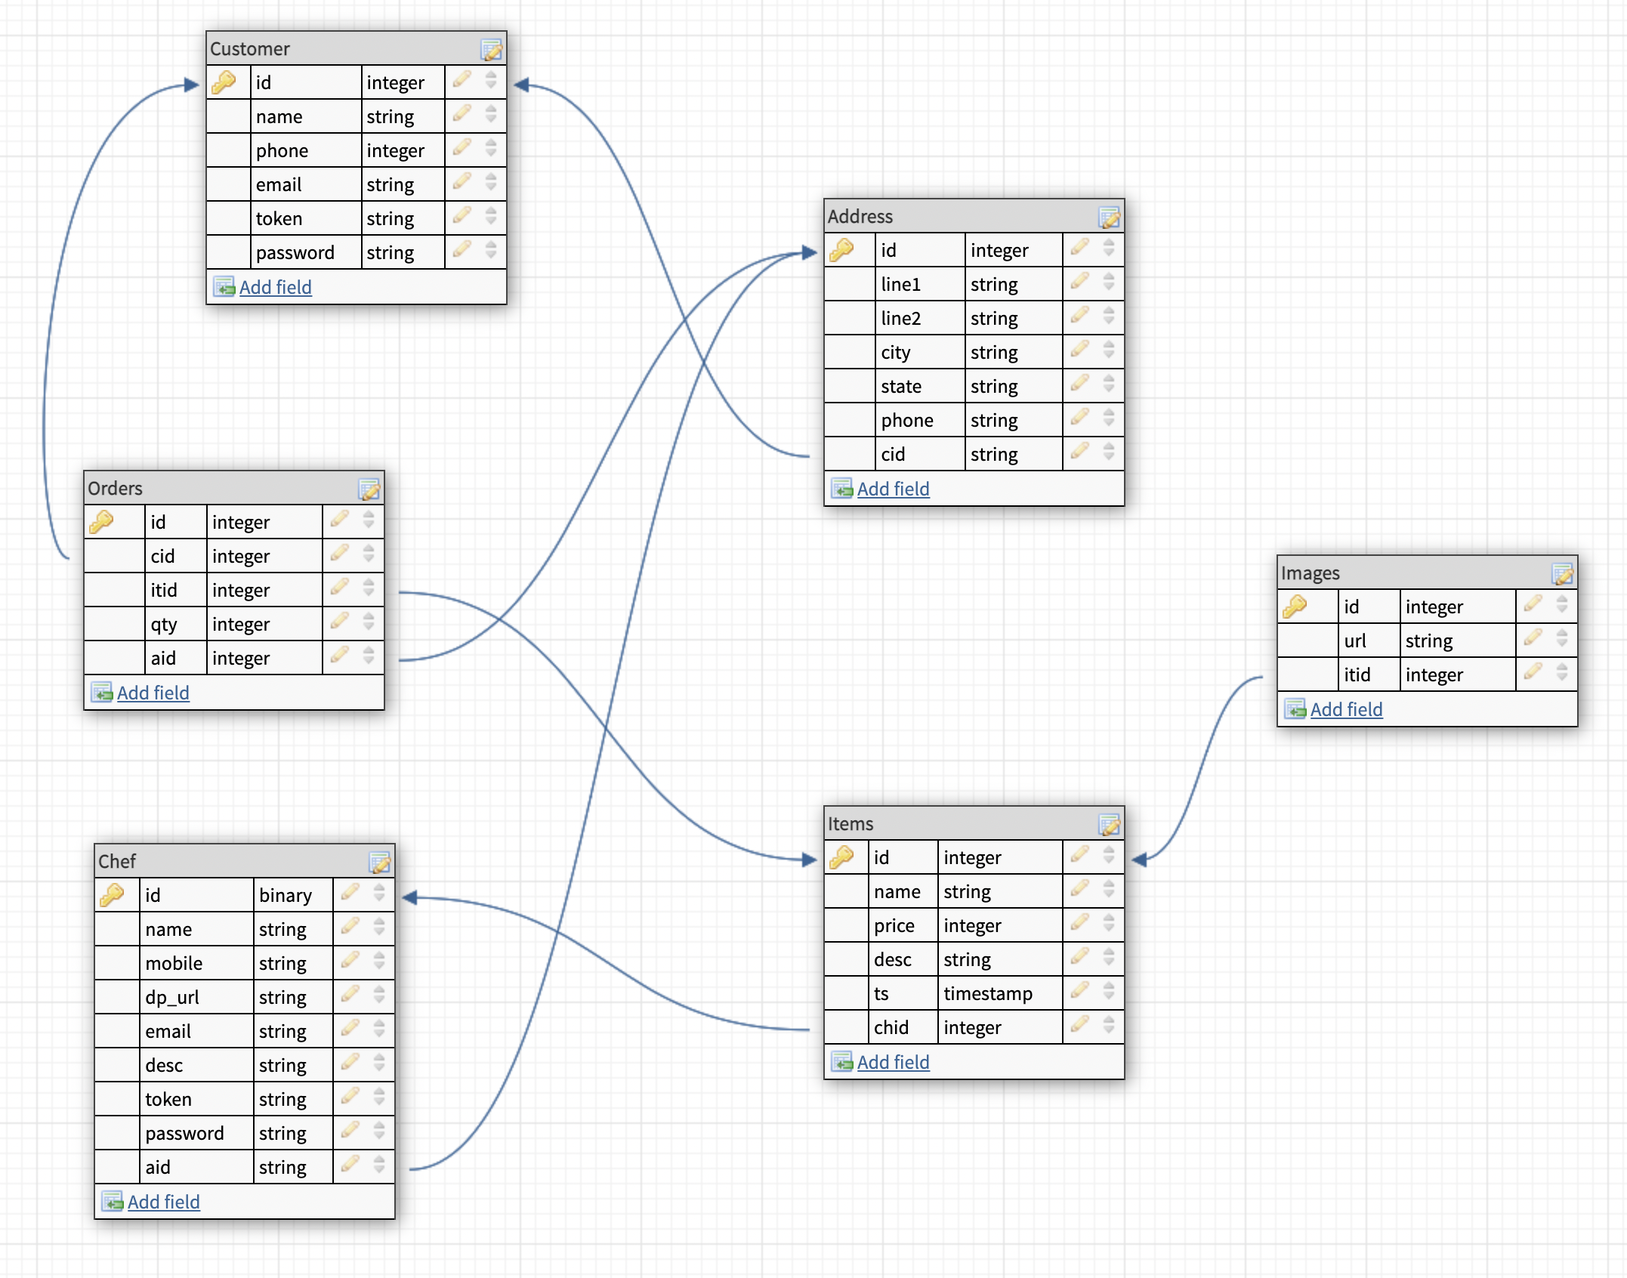Edit the email field in Customer table
The width and height of the screenshot is (1627, 1278).
[462, 184]
